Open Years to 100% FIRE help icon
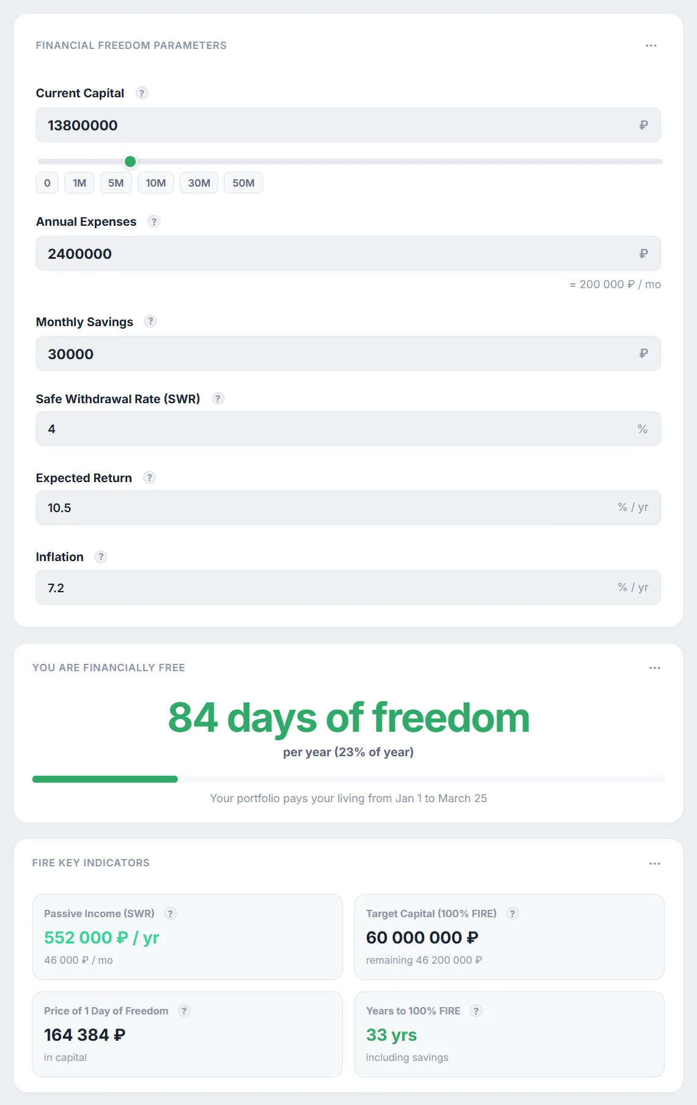 [x=476, y=1011]
